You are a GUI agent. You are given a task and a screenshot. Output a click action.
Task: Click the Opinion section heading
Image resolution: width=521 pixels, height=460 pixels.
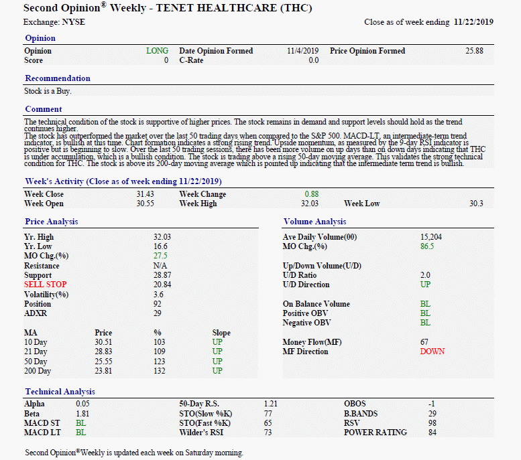click(x=40, y=38)
